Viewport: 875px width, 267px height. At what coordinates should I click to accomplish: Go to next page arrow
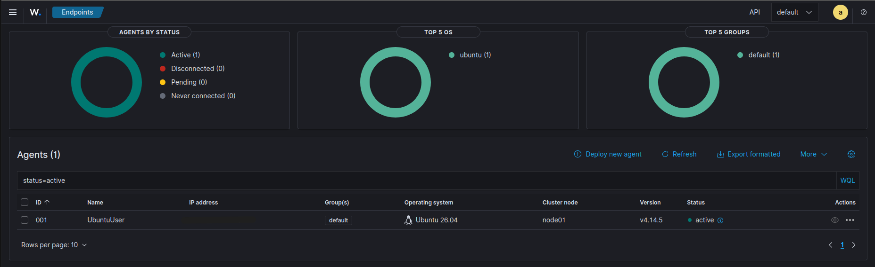[853, 245]
